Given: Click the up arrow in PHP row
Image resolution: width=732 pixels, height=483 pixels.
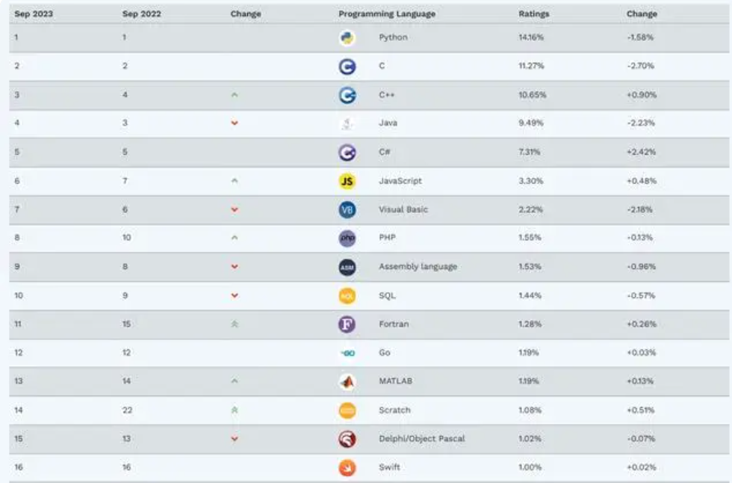Looking at the screenshot, I should click(x=235, y=238).
